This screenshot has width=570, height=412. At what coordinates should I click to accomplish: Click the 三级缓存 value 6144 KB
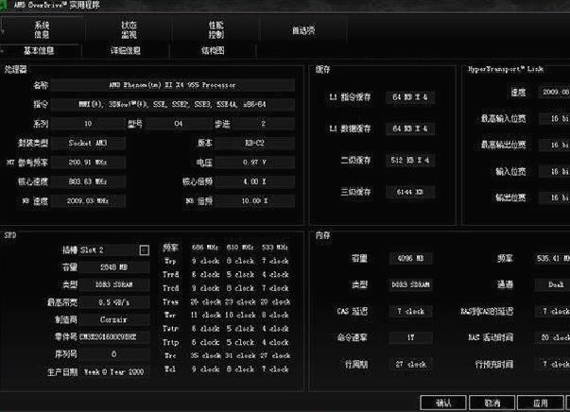click(x=410, y=192)
